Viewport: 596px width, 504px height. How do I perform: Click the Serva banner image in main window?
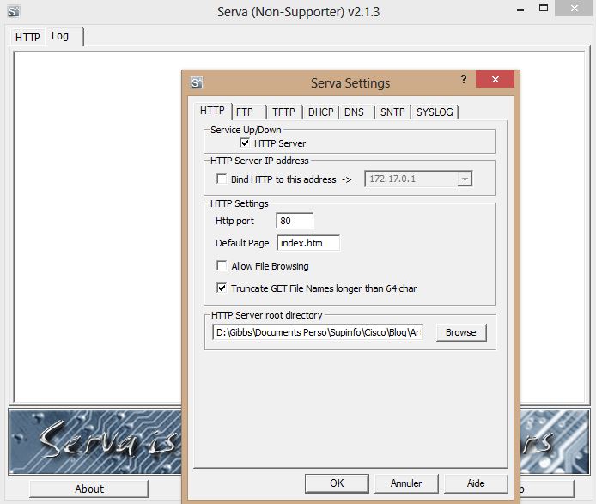[x=95, y=441]
